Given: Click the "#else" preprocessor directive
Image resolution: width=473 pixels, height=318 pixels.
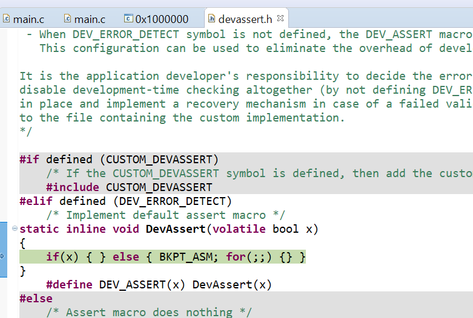Looking at the screenshot, I should 36,299.
